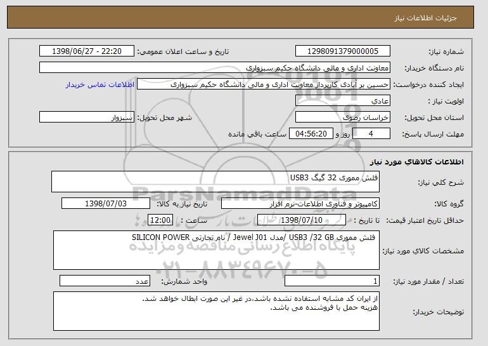Click the label حداقل تاریخ اعتبار قیمت
The width and height of the screenshot is (488, 346).
(425, 220)
